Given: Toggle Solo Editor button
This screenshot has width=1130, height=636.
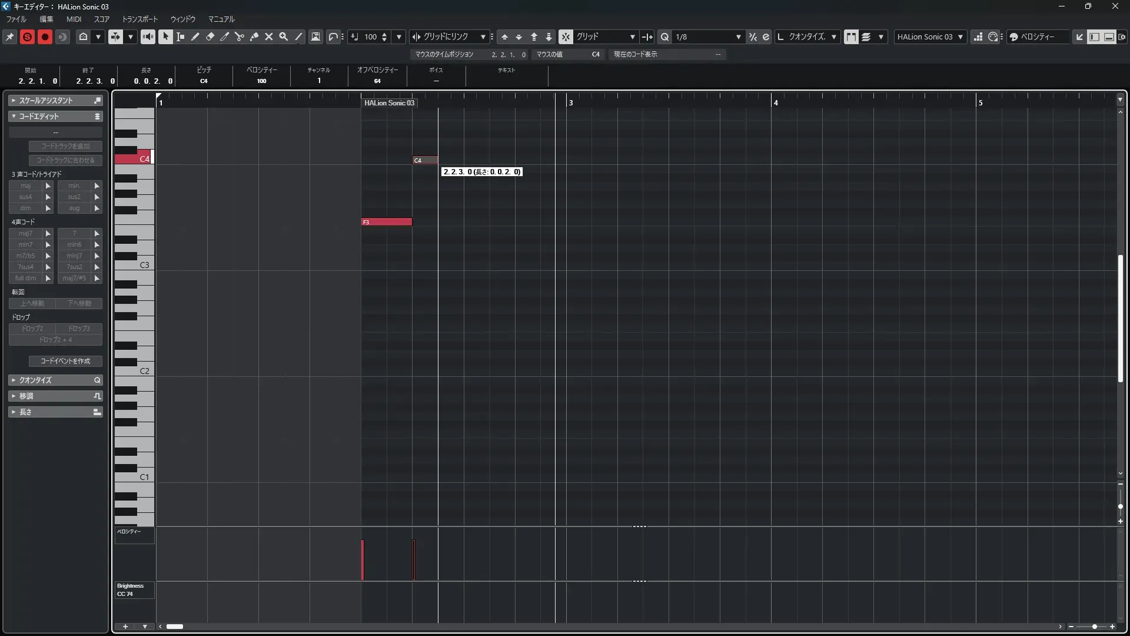Looking at the screenshot, I should point(27,37).
